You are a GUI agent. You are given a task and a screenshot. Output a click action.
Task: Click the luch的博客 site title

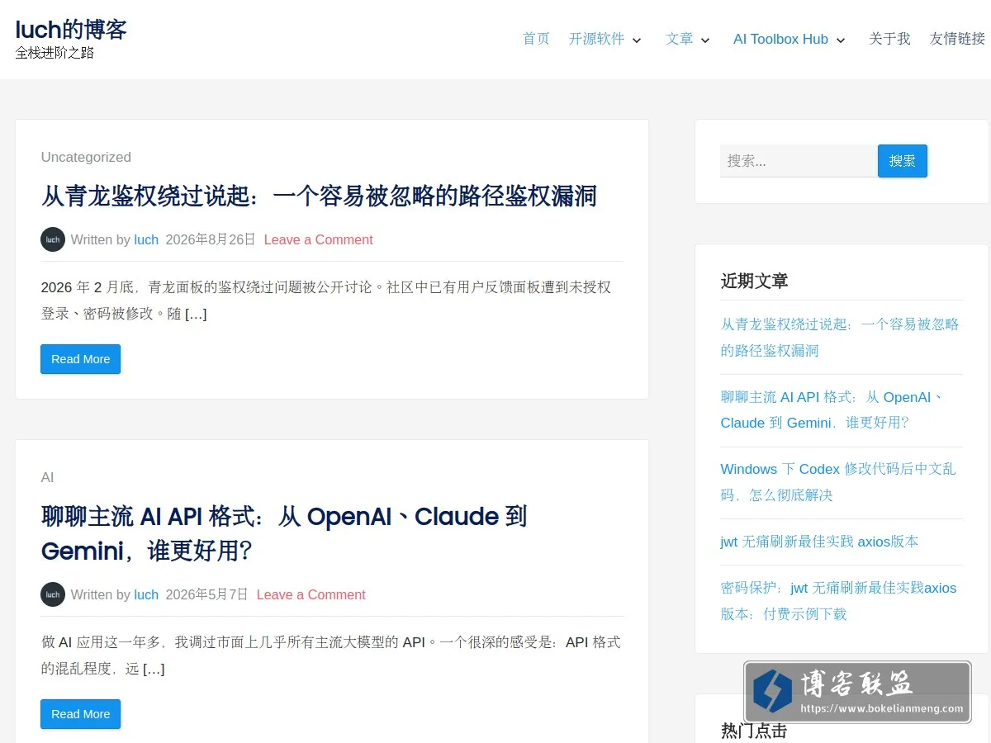(71, 30)
